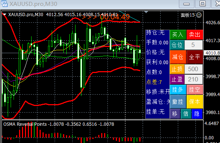The height and width of the screenshot is (143, 220).
Task: Click the green 买入 buy button
Action: pos(178,34)
